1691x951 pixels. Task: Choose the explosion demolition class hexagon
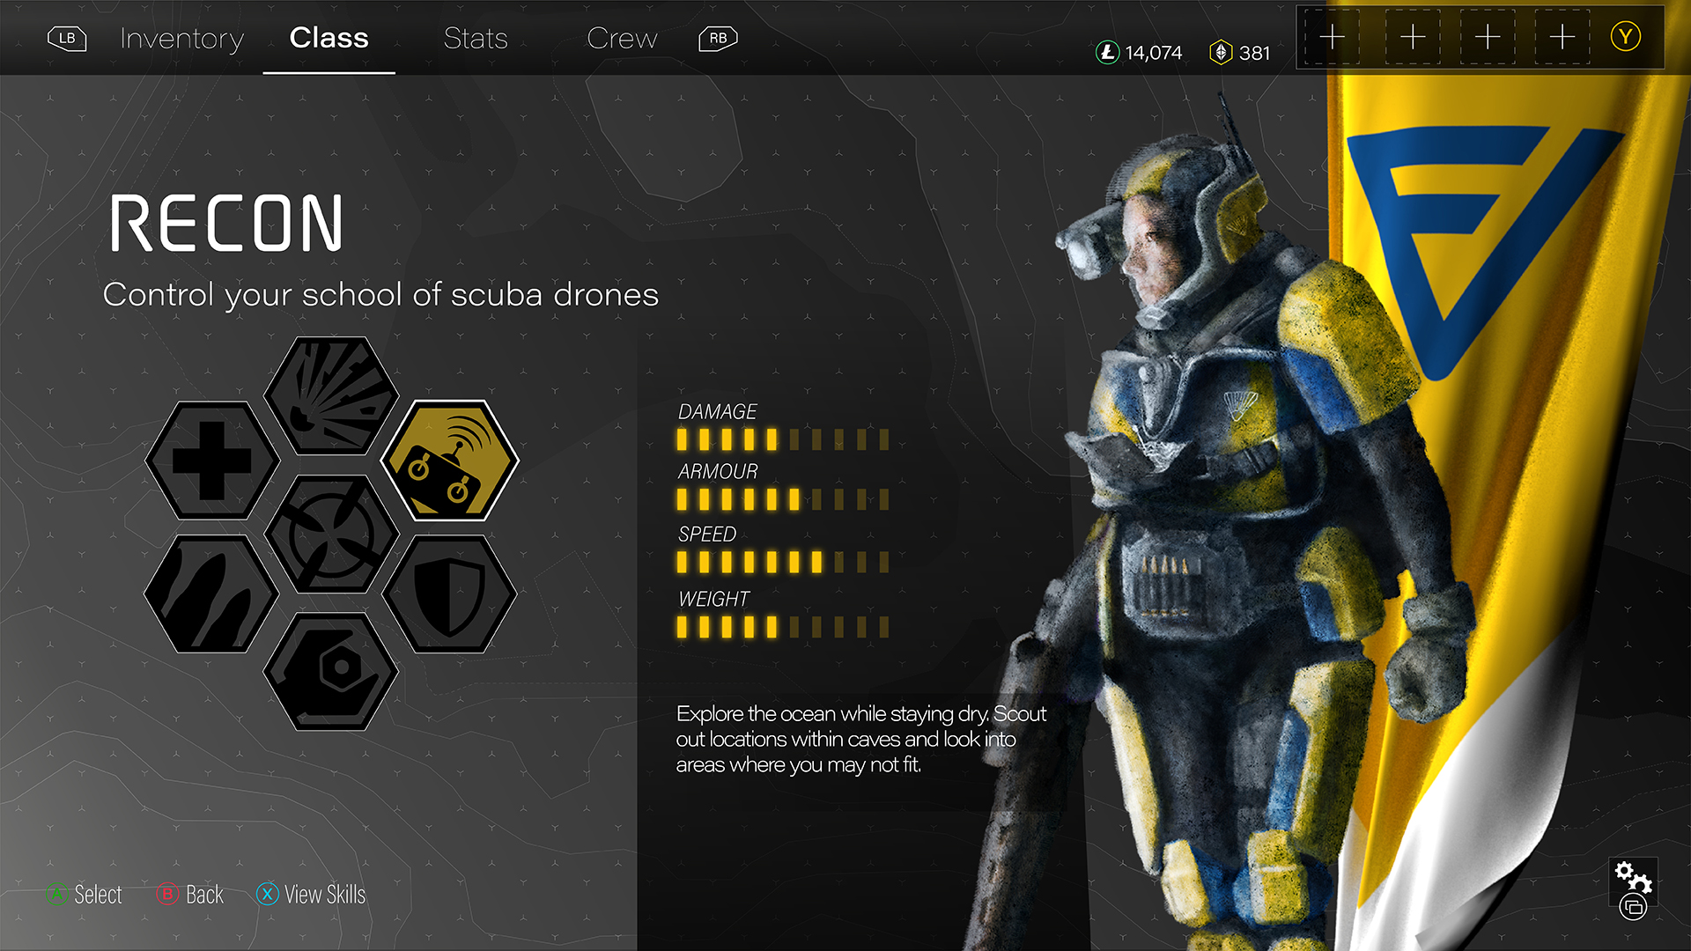(x=331, y=395)
